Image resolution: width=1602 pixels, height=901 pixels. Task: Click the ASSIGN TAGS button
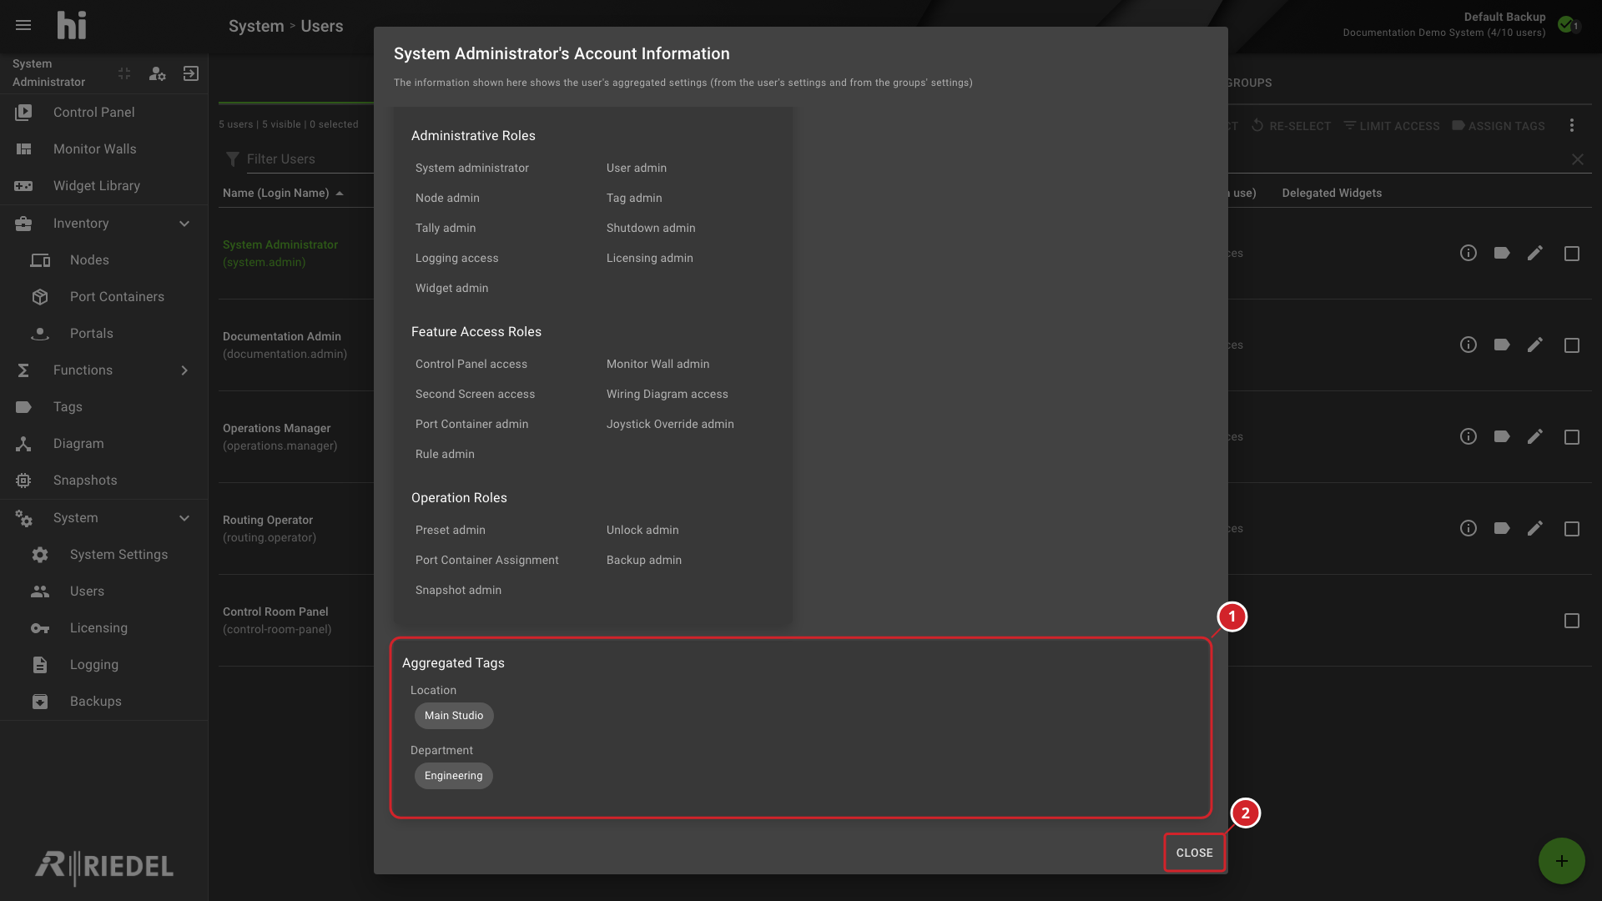[1499, 126]
